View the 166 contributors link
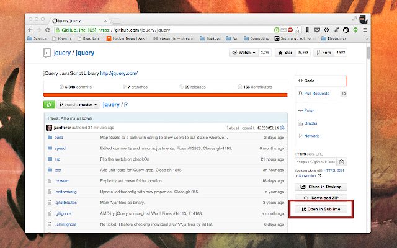Viewport: 397px width, 248px height. (x=255, y=87)
